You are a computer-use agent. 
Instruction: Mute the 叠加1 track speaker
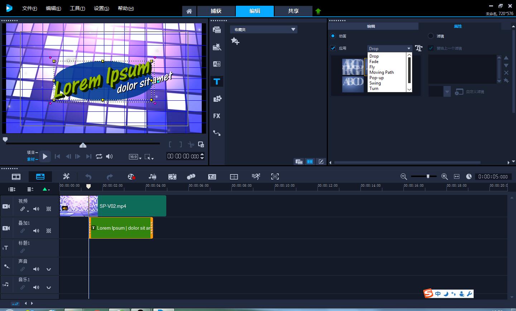[36, 231]
